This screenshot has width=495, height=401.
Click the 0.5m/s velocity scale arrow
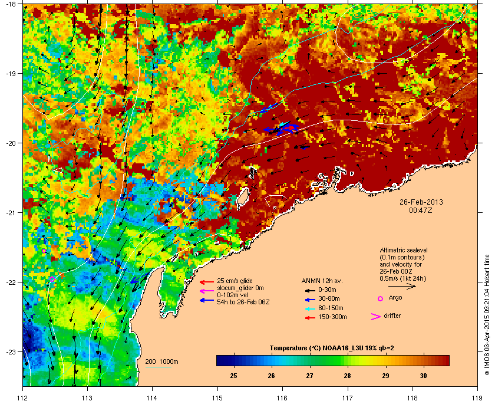click(x=402, y=287)
